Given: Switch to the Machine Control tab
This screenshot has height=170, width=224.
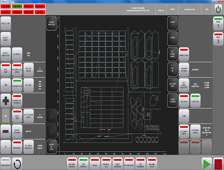Looking at the screenshot, I should coord(72,163).
